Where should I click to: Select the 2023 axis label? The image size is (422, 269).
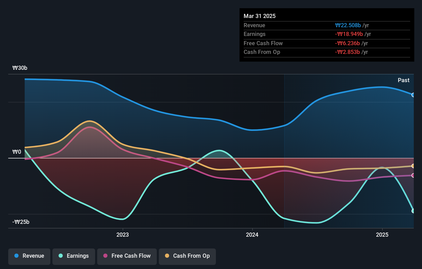tap(123, 235)
